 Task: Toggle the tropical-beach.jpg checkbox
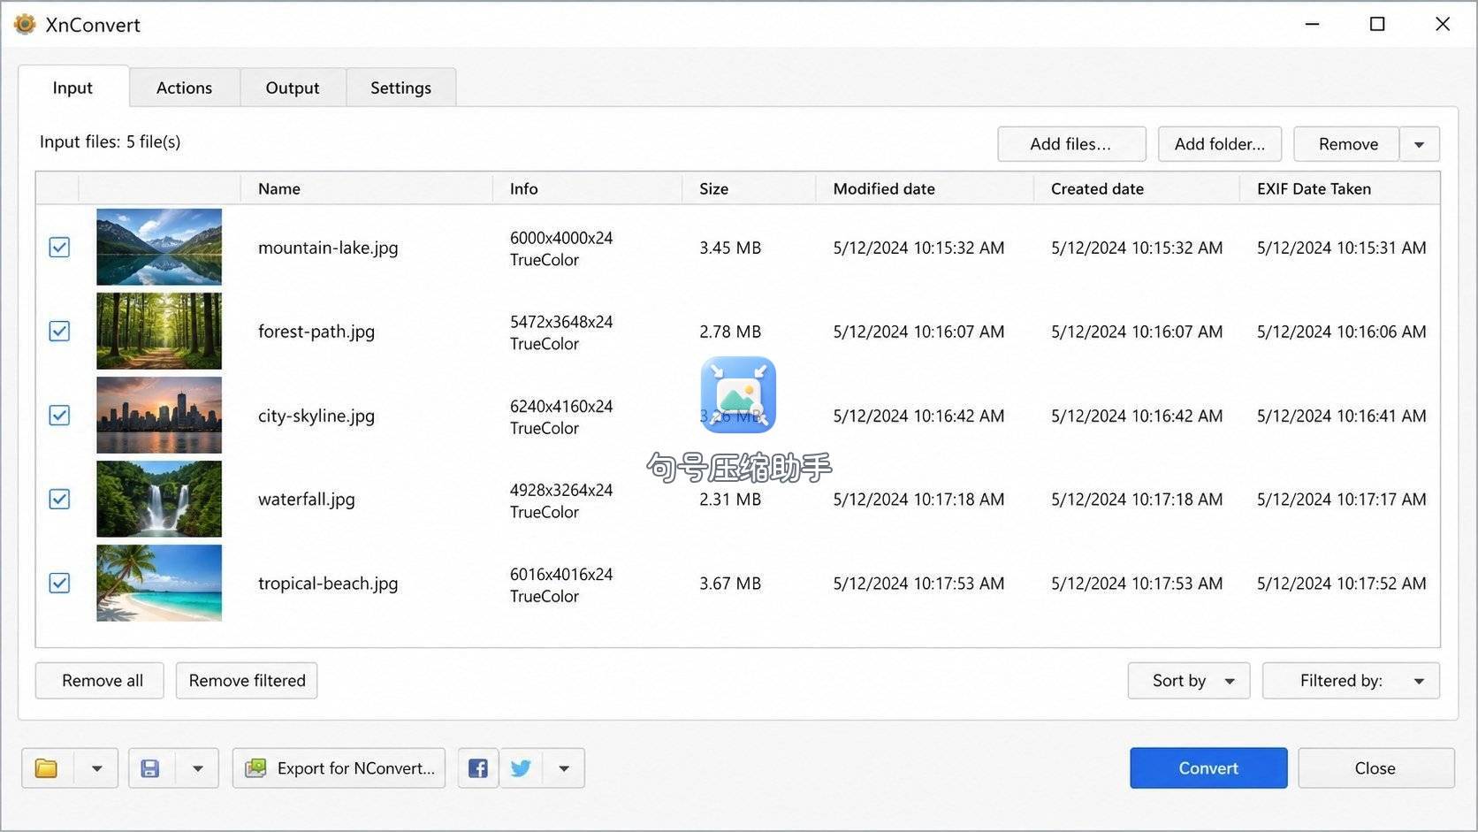pos(59,584)
